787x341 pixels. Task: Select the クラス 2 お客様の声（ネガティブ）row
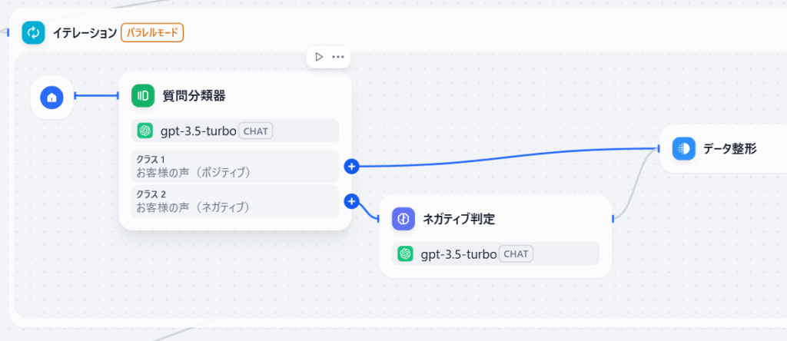tap(235, 201)
